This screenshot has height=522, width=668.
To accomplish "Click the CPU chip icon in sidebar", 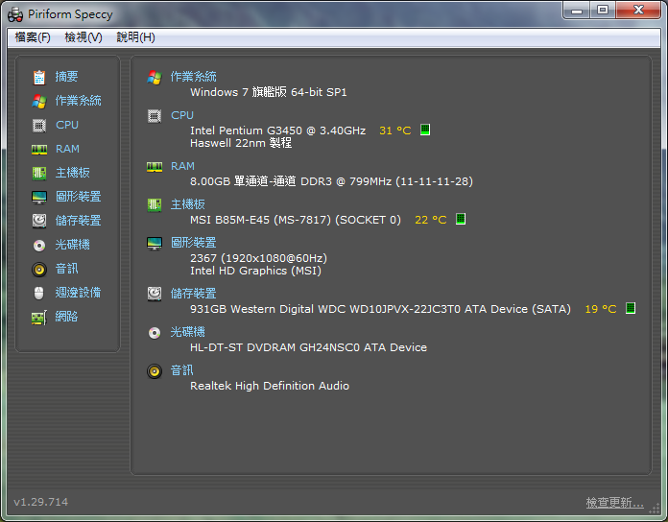I will point(39,126).
